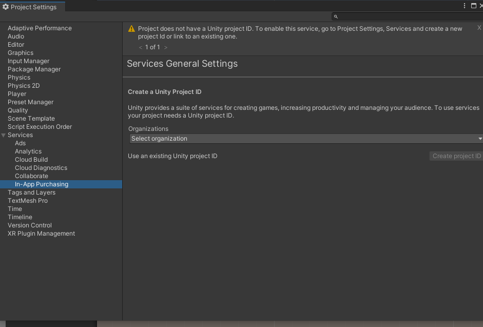Open Adaptive Performance settings
Image resolution: width=483 pixels, height=327 pixels.
point(40,28)
